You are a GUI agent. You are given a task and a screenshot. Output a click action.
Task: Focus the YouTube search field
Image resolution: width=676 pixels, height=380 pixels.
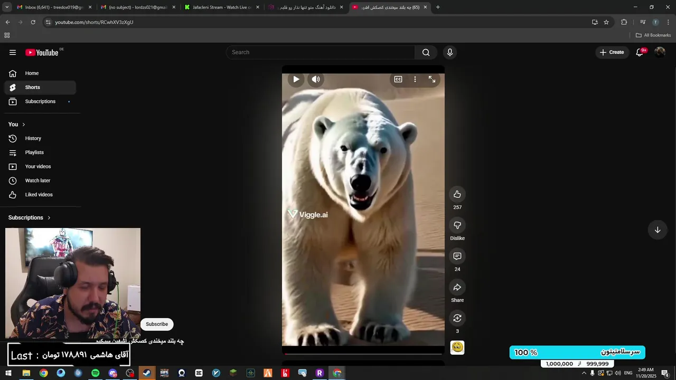[x=321, y=52]
